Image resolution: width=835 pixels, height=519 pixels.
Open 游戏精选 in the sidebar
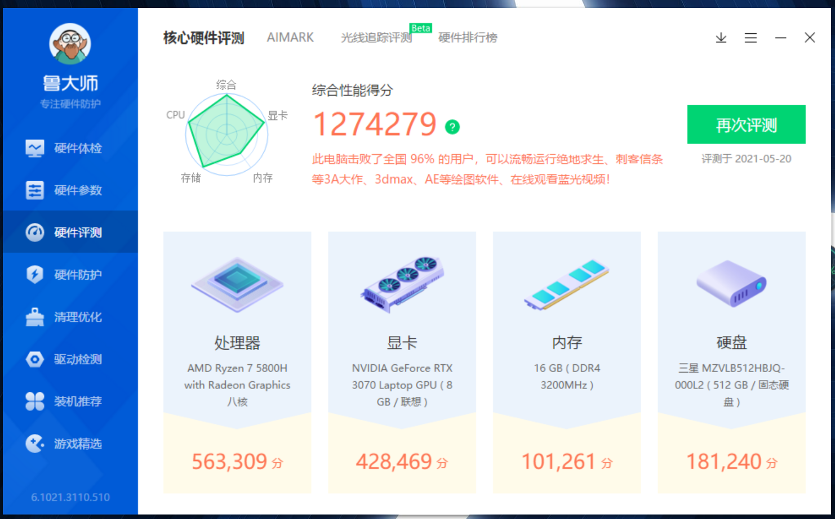point(70,443)
